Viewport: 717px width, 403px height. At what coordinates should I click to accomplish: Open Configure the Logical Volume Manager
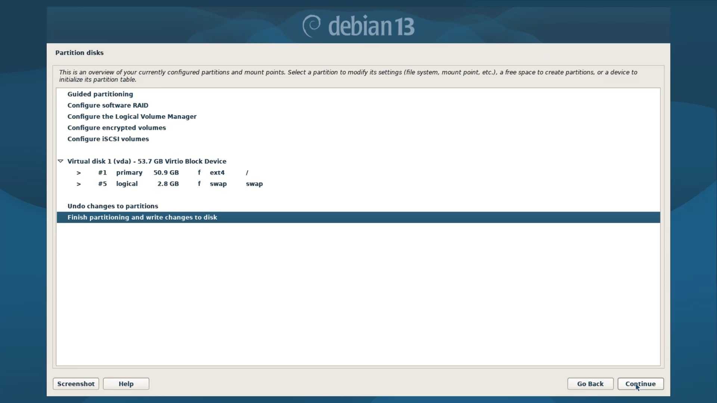(132, 116)
